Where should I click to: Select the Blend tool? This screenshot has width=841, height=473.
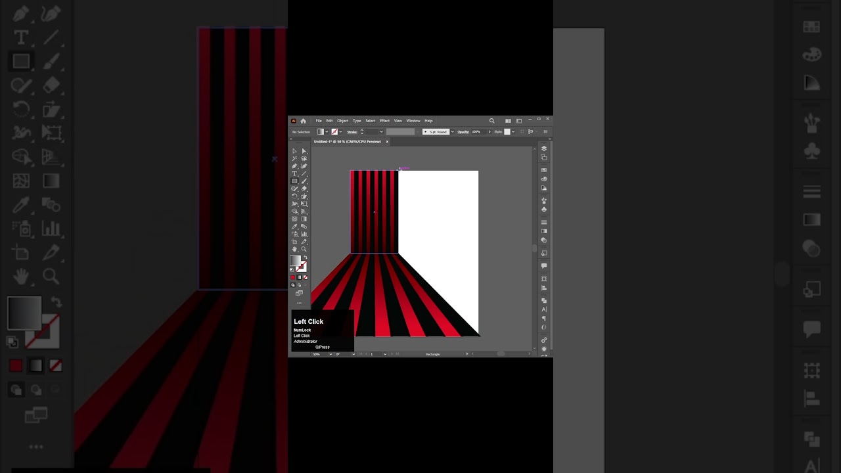(304, 227)
